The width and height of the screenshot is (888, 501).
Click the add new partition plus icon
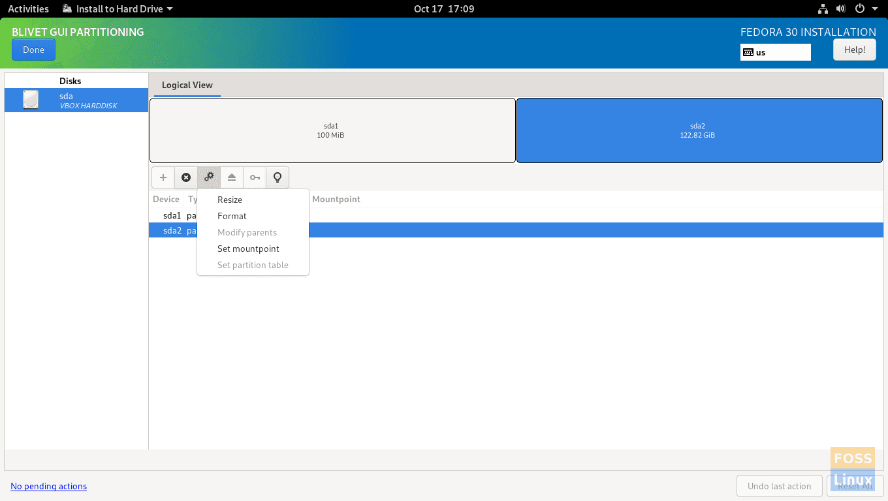[x=163, y=177]
